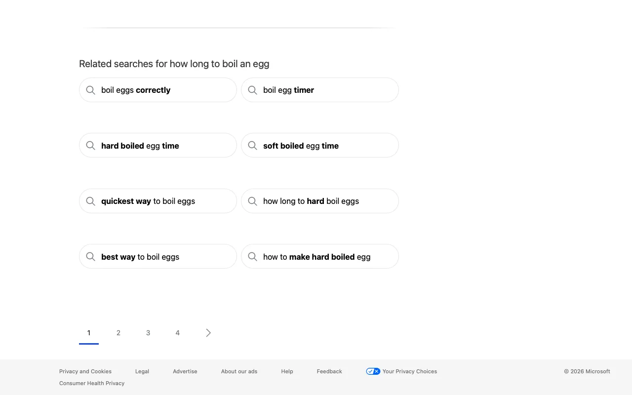Screen dimensions: 632x395
Task: Open related search 'hard boiled egg time'
Action: (158, 145)
